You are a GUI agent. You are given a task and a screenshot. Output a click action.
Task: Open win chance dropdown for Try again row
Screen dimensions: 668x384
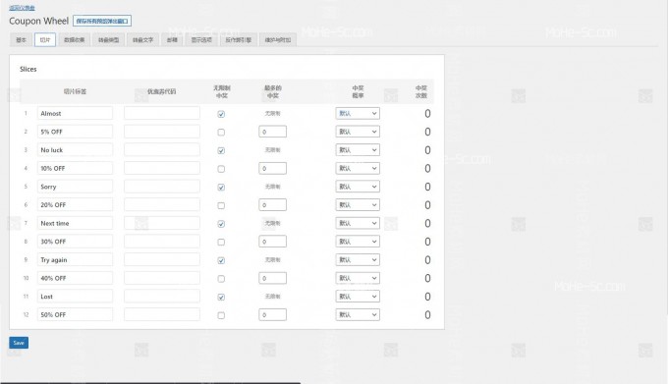[358, 259]
